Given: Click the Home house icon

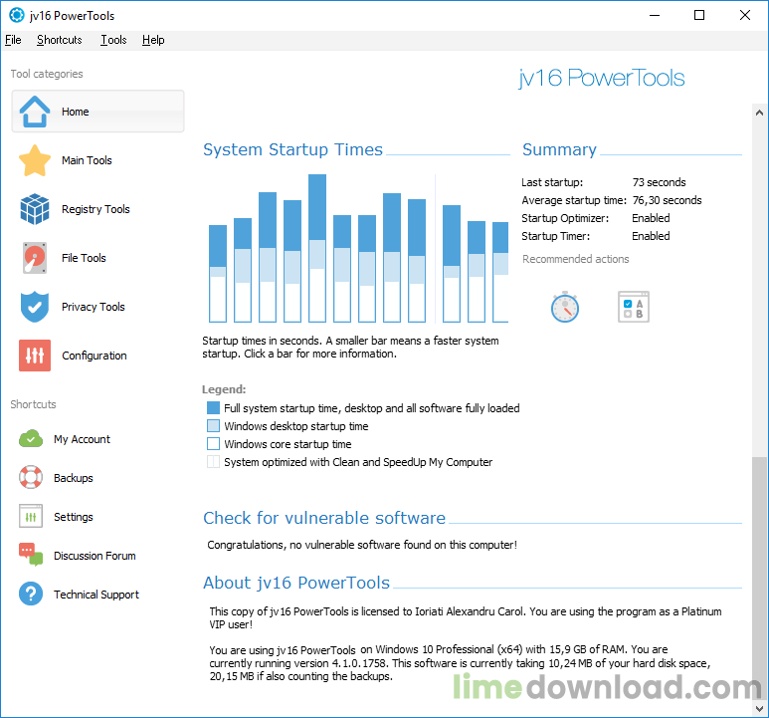Looking at the screenshot, I should [x=35, y=112].
